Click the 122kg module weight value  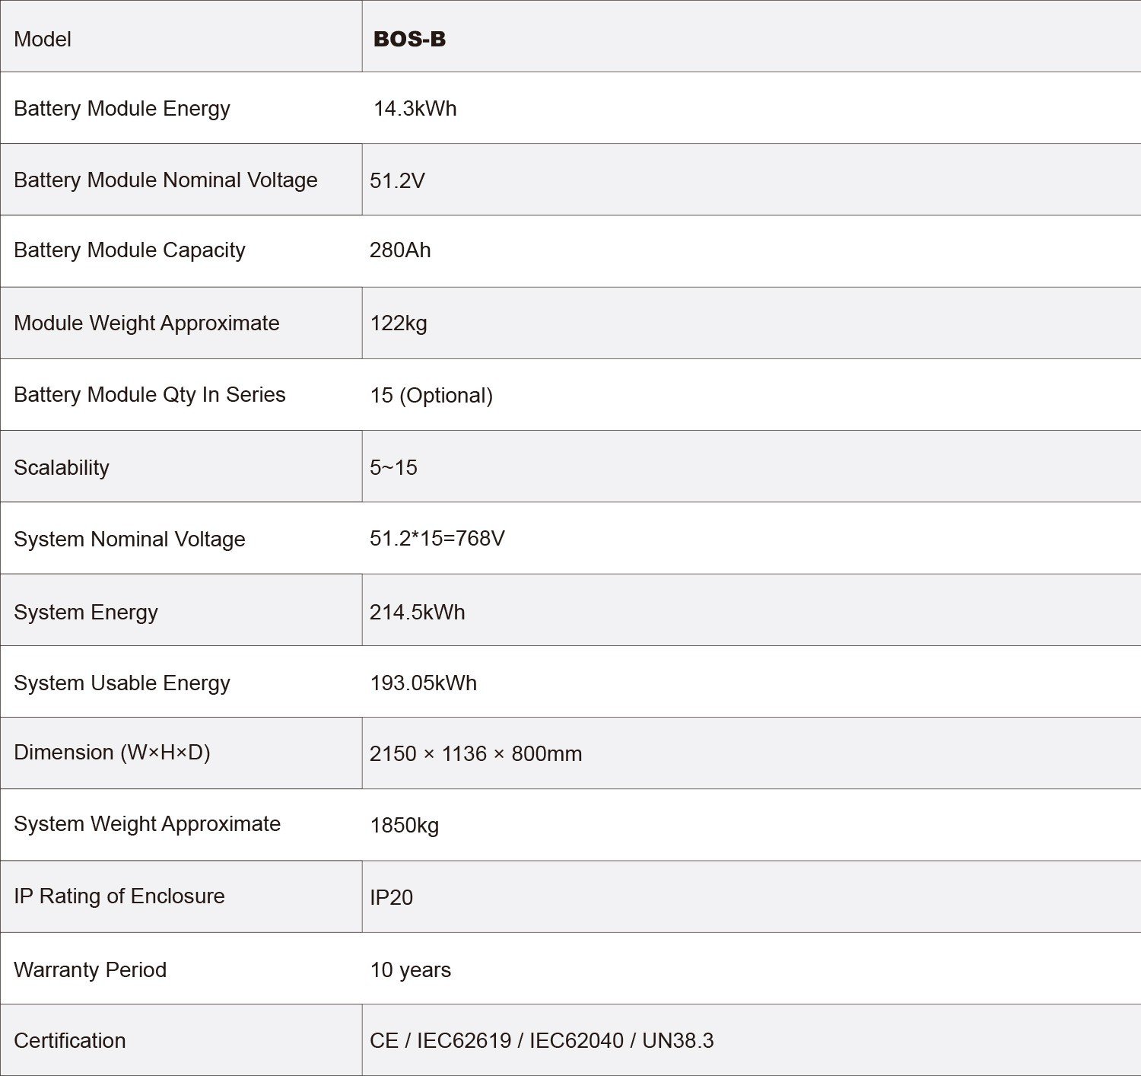point(399,323)
